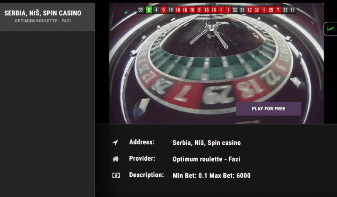337x197 pixels.
Task: Click the Address location arrow icon
Action: (116, 143)
